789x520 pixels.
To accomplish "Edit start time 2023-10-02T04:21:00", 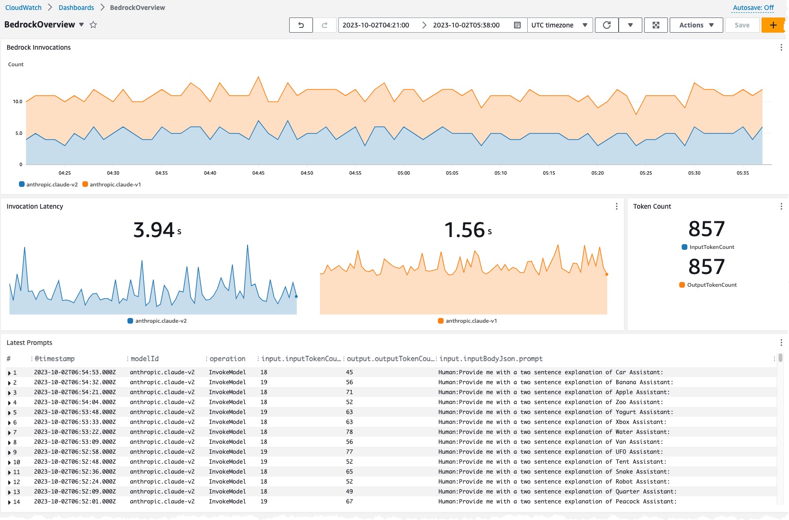I will coord(376,25).
